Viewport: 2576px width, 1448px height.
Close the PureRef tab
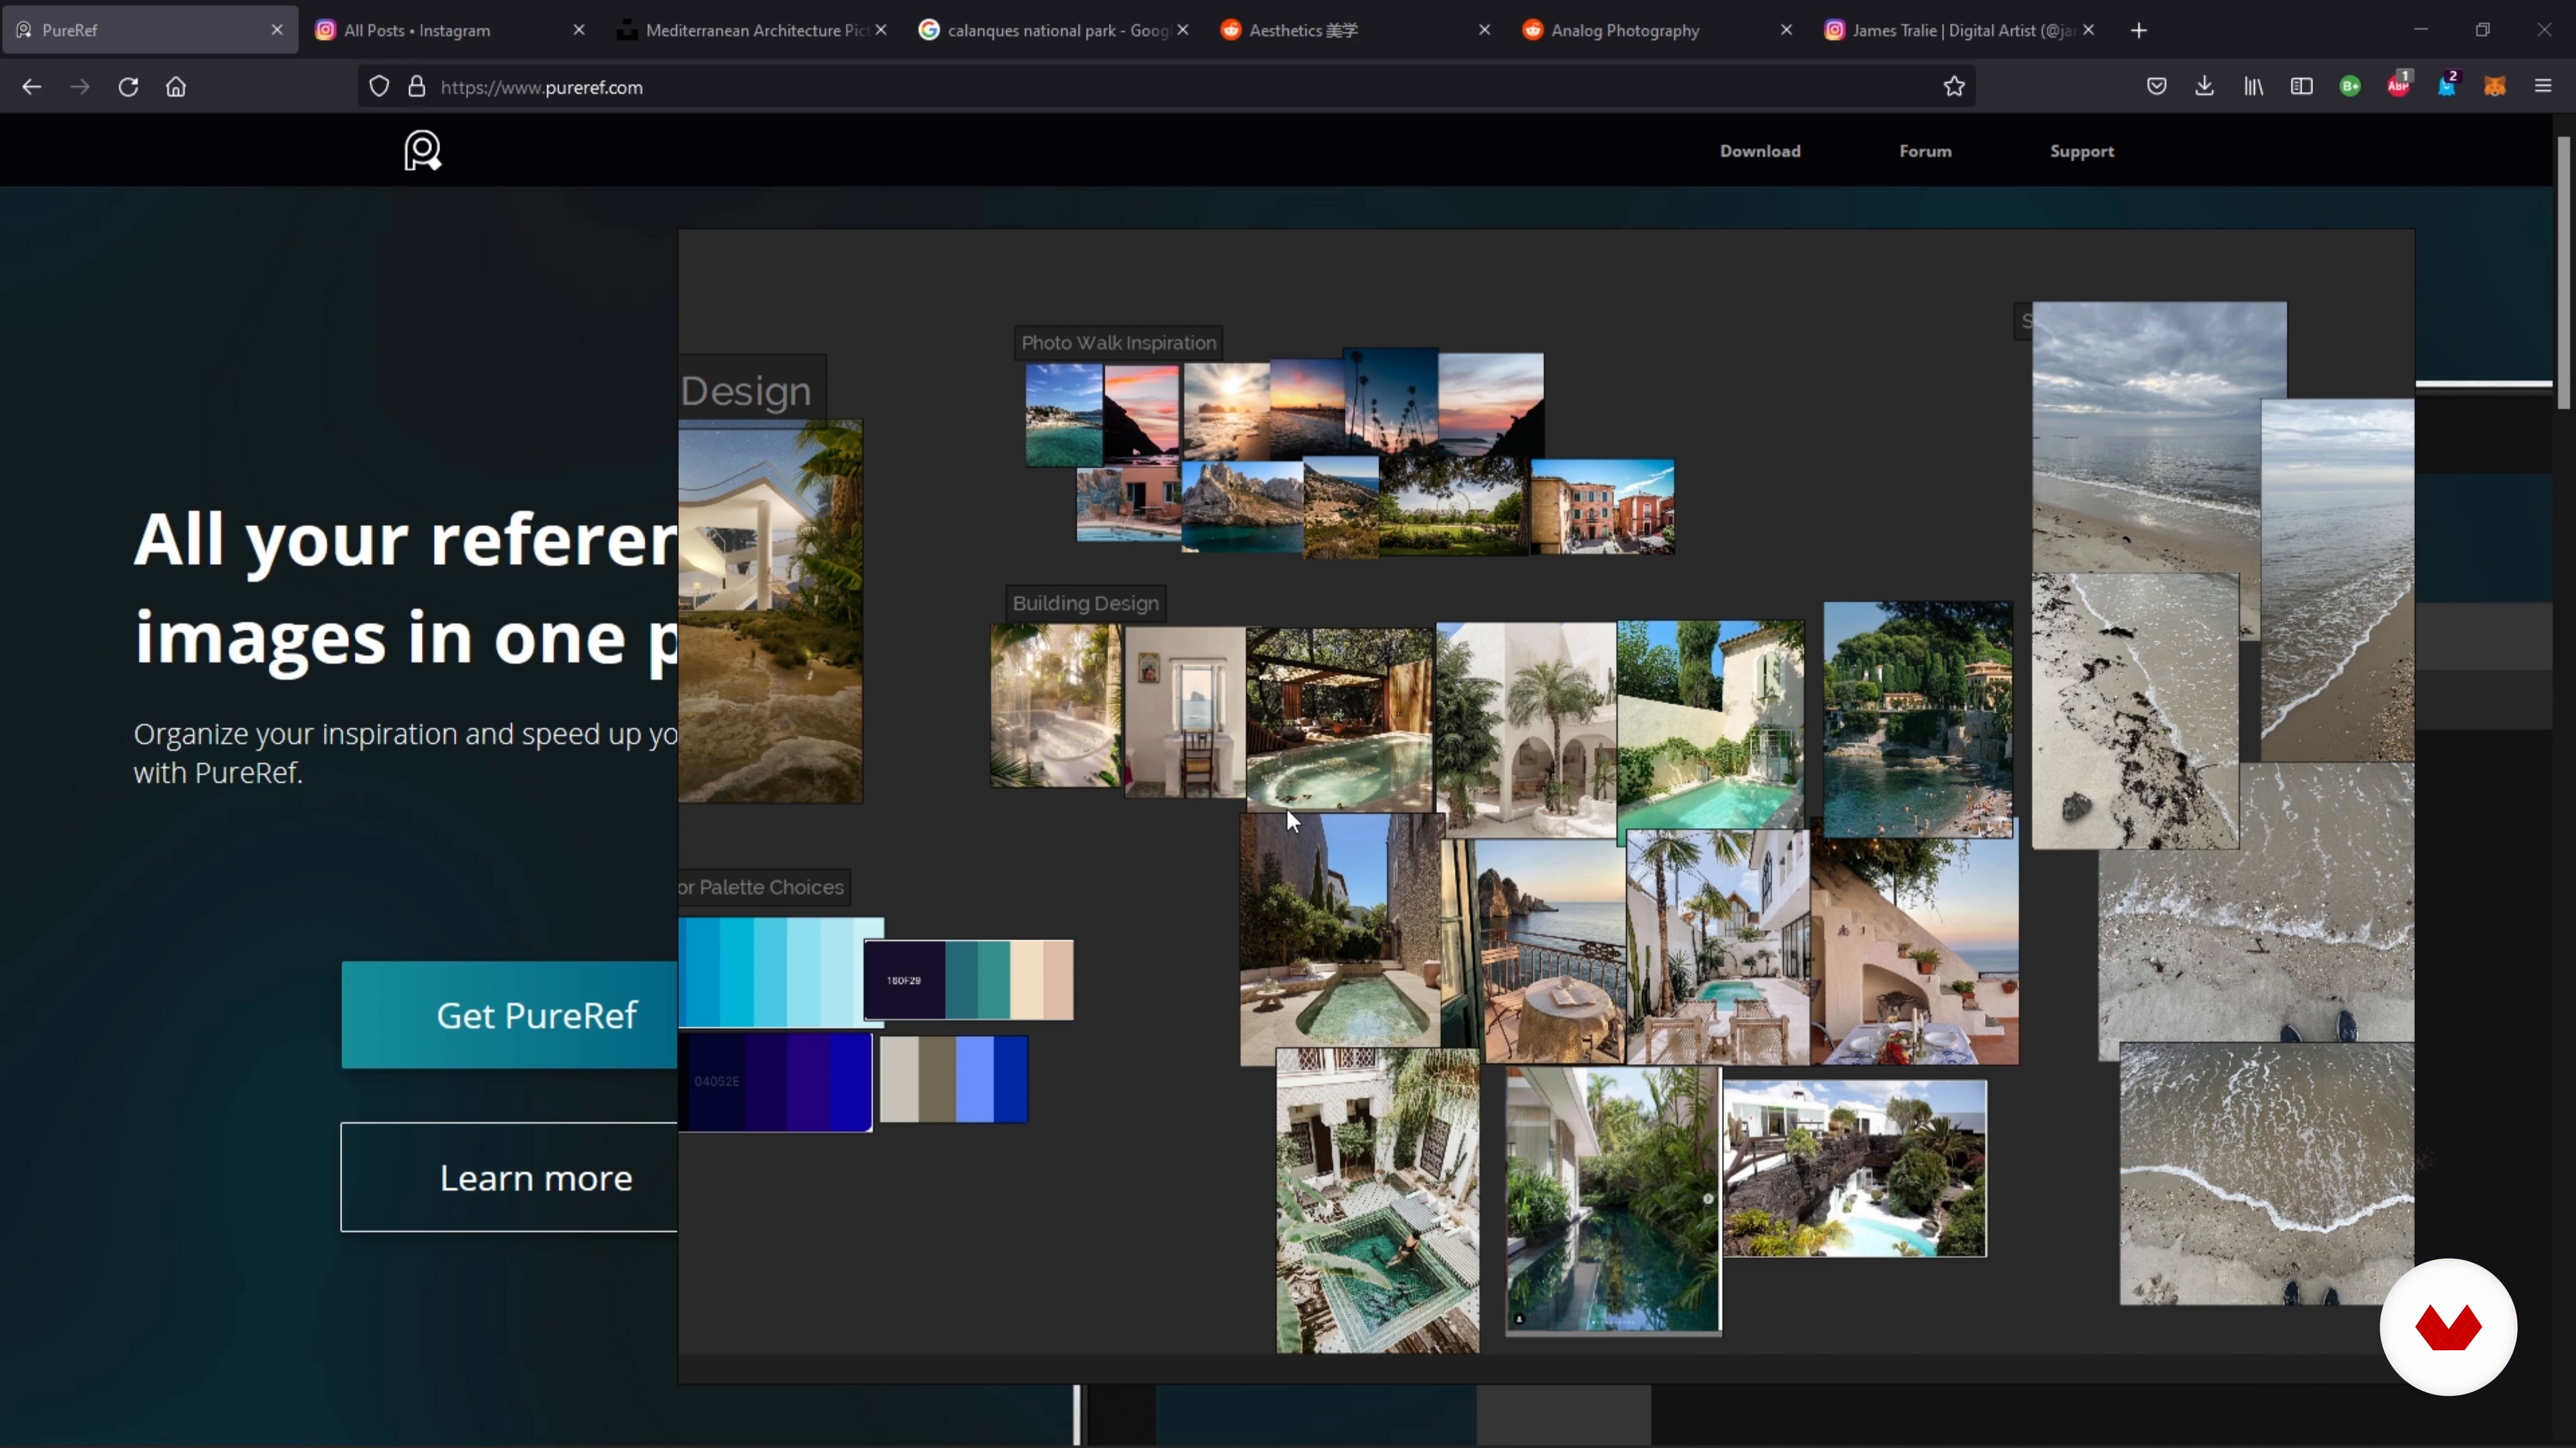(277, 30)
